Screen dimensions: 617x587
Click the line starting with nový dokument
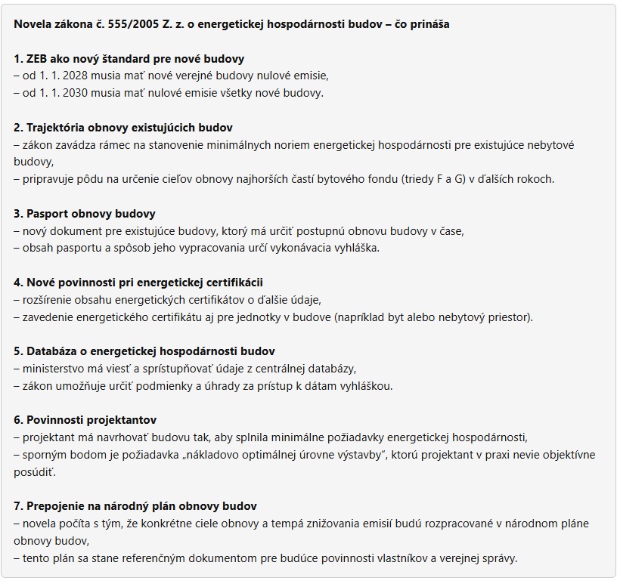[x=238, y=230]
